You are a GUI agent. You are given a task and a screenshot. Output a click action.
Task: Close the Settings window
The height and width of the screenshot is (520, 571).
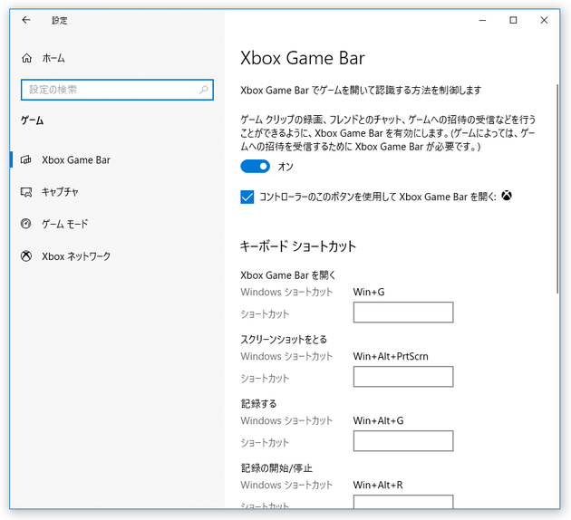[x=544, y=20]
